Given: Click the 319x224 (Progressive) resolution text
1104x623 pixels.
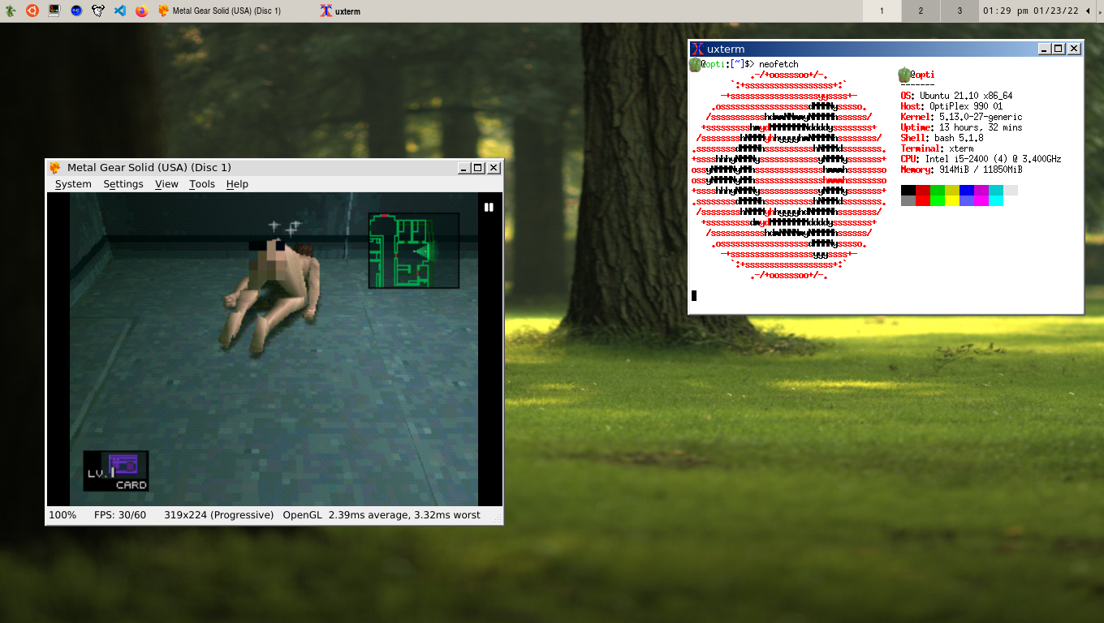Looking at the screenshot, I should click(218, 515).
